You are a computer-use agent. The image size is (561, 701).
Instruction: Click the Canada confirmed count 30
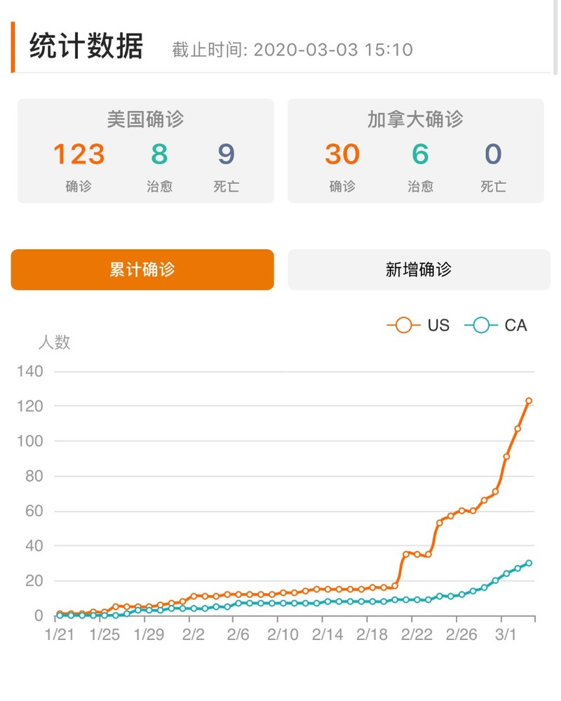(342, 154)
